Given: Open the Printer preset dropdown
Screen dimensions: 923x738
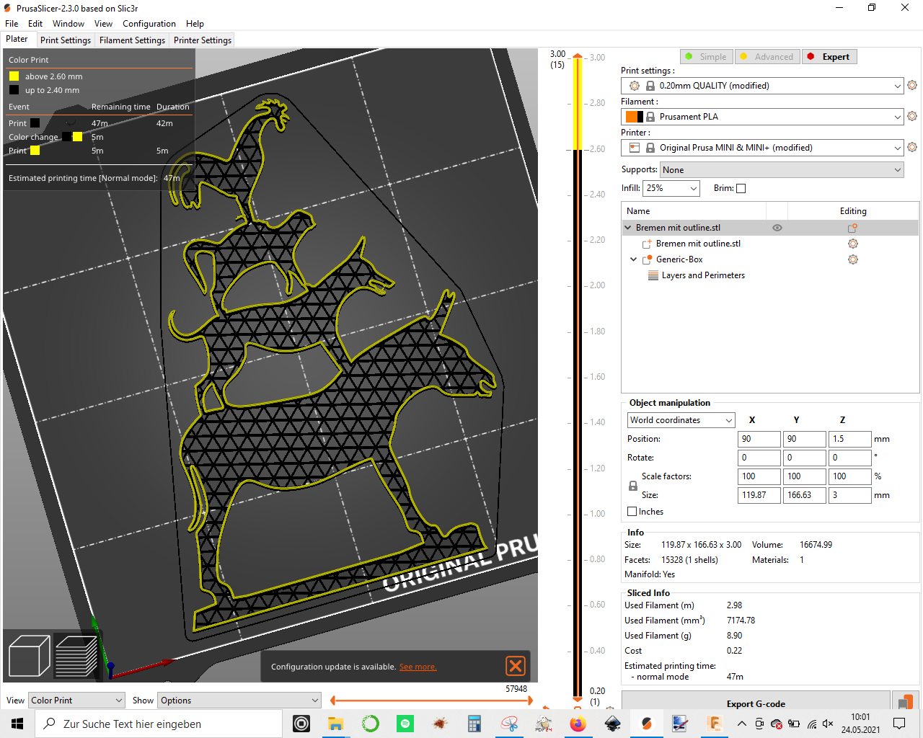Looking at the screenshot, I should click(762, 148).
